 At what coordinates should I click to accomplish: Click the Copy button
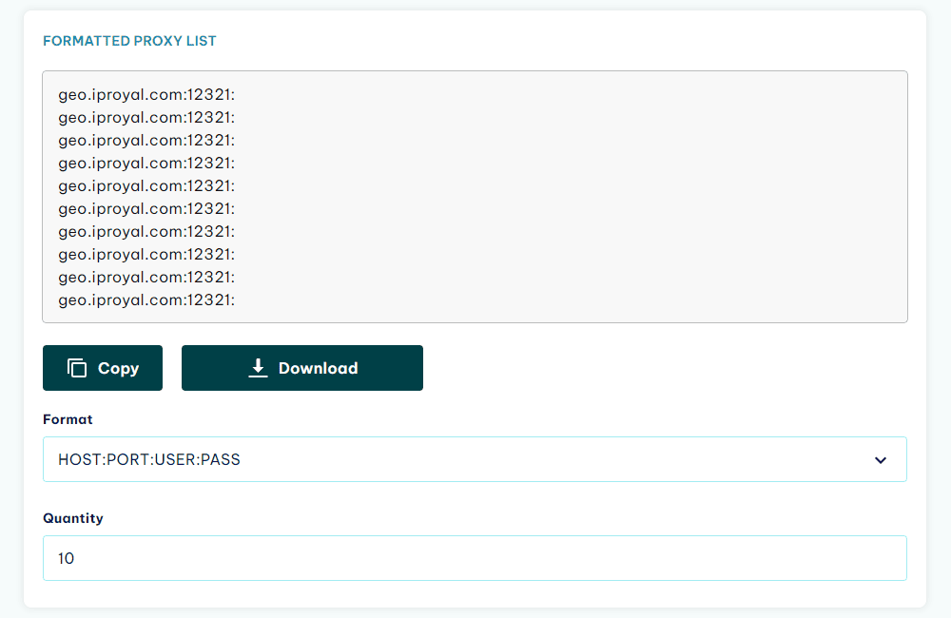103,368
